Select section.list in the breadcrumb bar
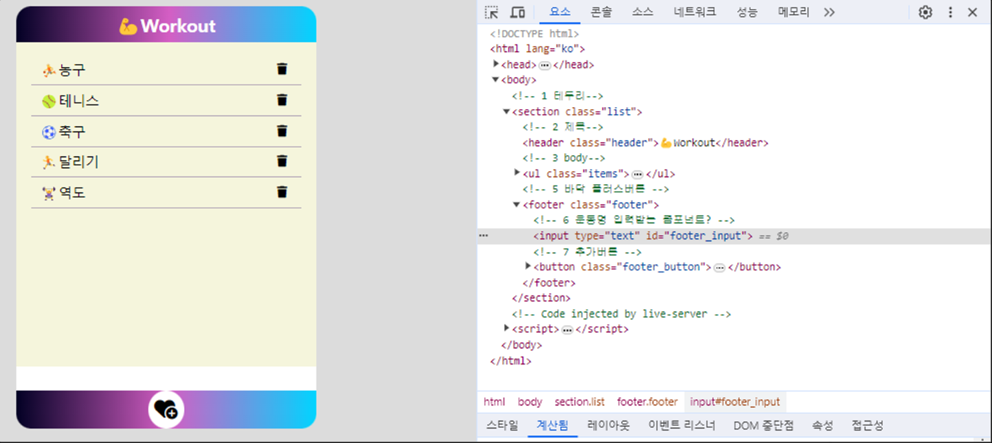This screenshot has width=992, height=443. pos(580,402)
